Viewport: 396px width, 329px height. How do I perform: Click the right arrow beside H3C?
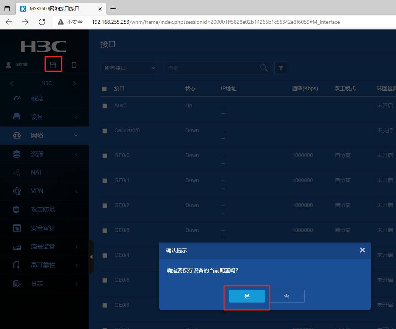pyautogui.click(x=74, y=83)
